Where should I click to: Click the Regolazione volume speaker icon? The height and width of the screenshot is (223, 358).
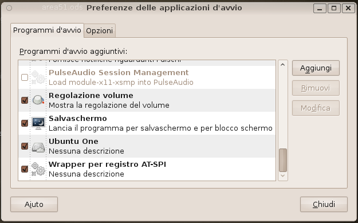tap(38, 100)
